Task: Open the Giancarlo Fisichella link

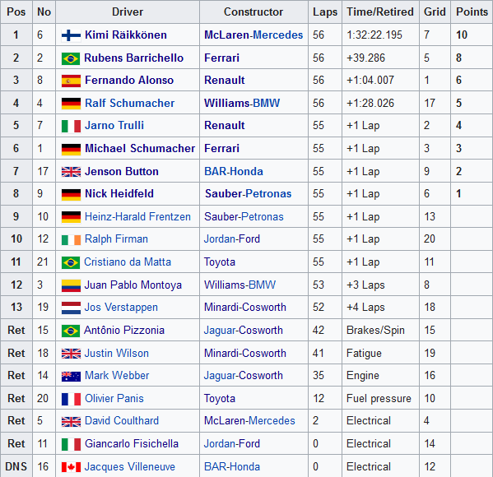Action: pyautogui.click(x=132, y=443)
